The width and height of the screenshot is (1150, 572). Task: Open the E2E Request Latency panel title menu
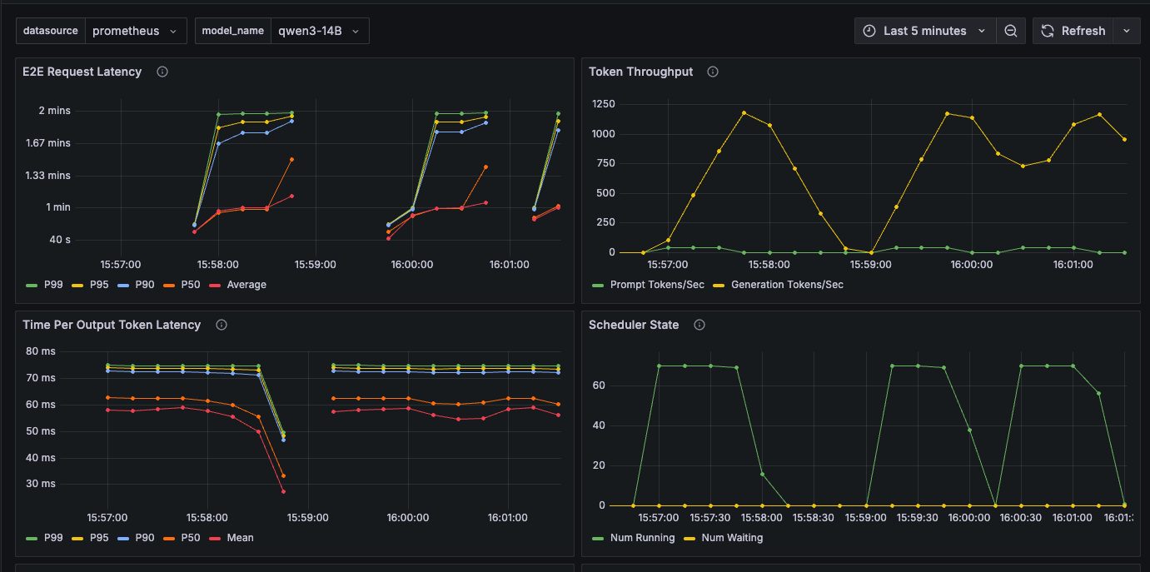click(x=82, y=72)
